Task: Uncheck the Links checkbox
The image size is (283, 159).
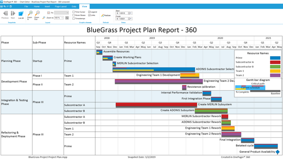Action: point(89,15)
